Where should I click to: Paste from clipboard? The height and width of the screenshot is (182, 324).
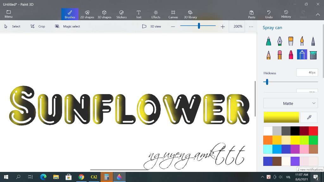252,15
